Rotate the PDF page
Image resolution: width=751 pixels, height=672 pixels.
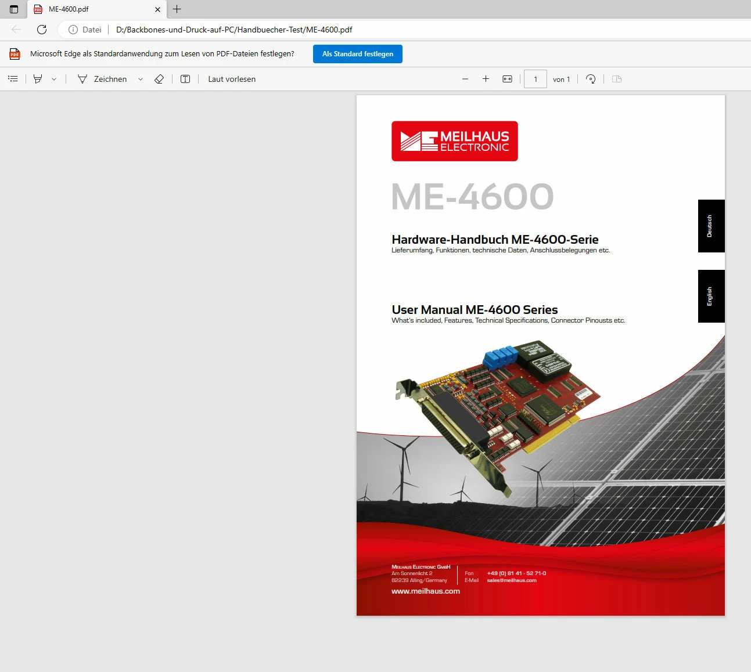591,79
